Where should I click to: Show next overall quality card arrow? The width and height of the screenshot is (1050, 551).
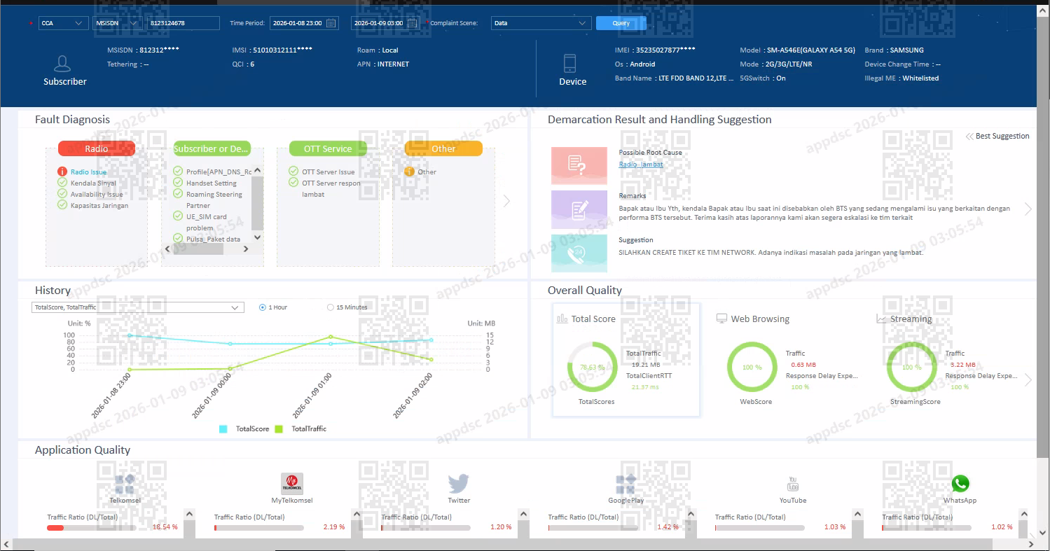coord(1028,380)
